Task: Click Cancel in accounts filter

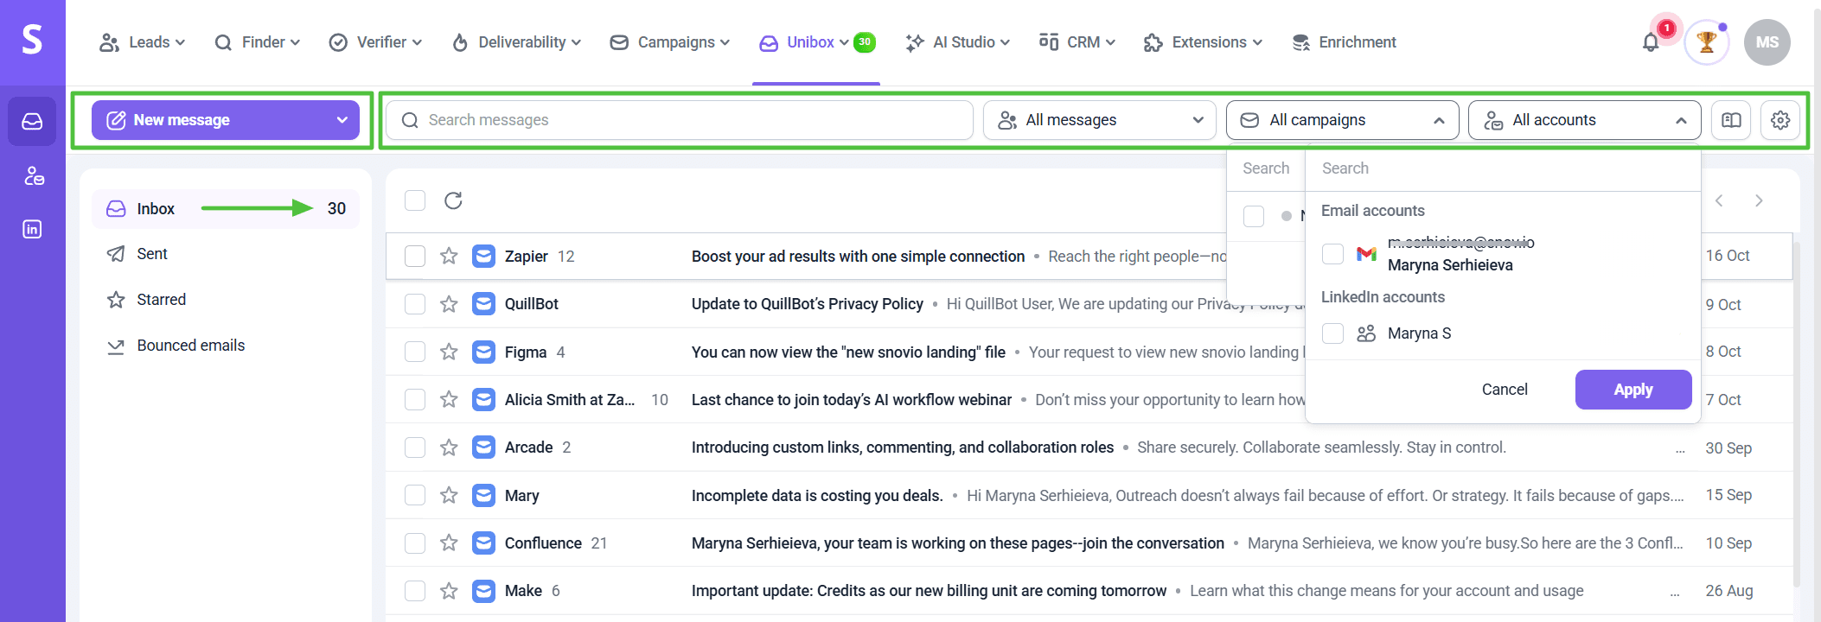Action: 1505,390
